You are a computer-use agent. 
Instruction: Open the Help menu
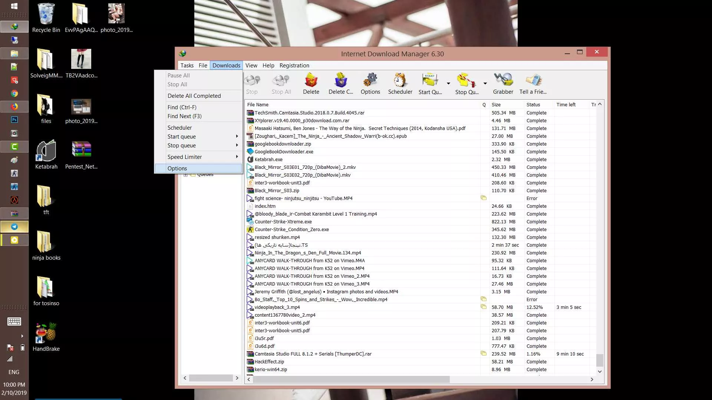268,66
